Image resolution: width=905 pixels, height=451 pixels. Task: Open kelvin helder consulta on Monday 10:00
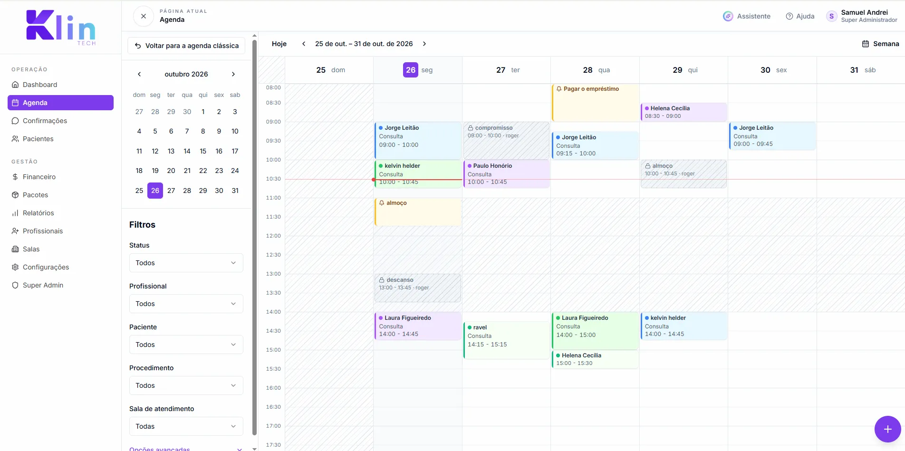point(418,174)
